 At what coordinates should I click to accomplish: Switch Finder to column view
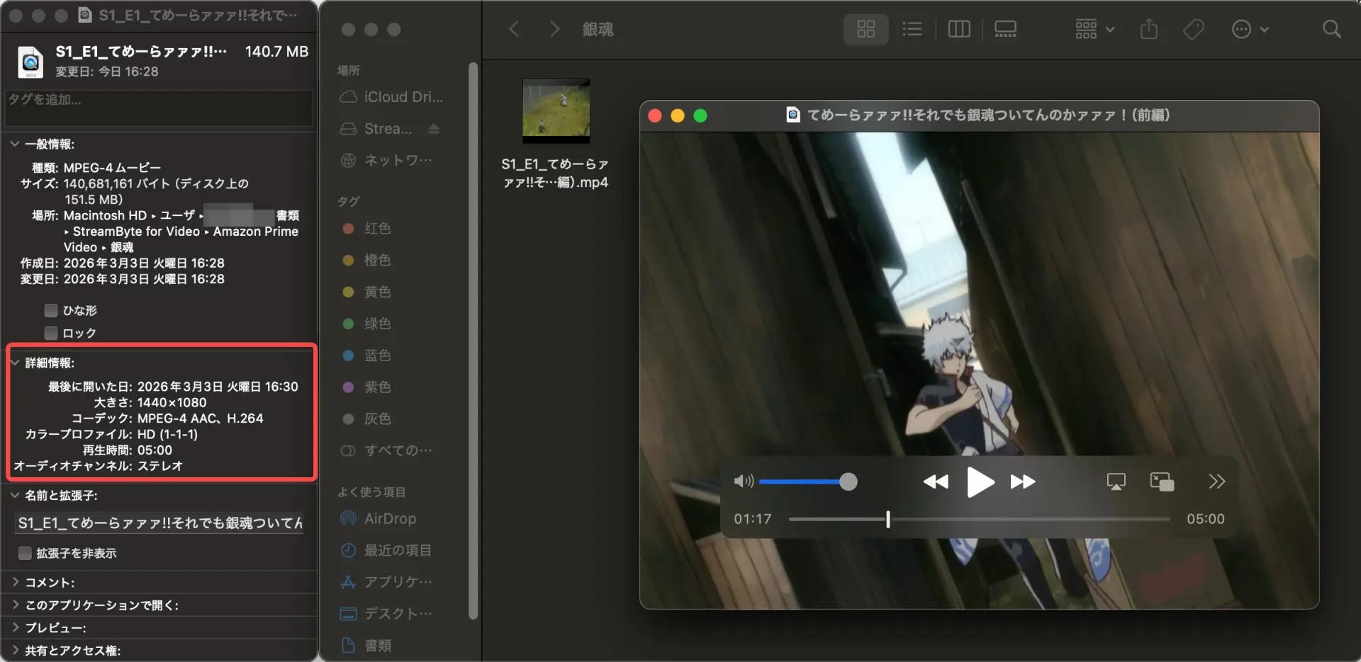958,29
